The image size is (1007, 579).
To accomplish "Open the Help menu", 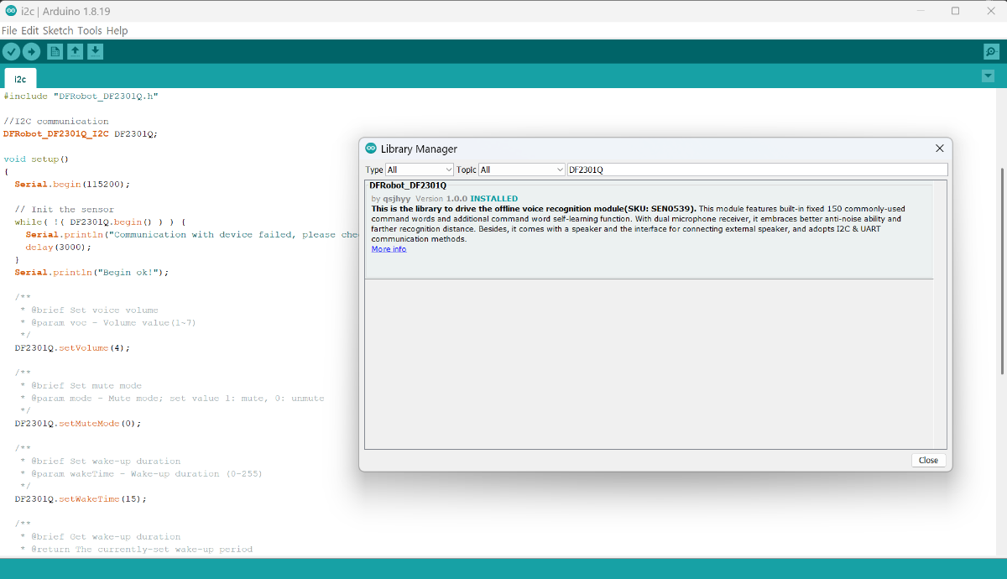I will pos(117,30).
